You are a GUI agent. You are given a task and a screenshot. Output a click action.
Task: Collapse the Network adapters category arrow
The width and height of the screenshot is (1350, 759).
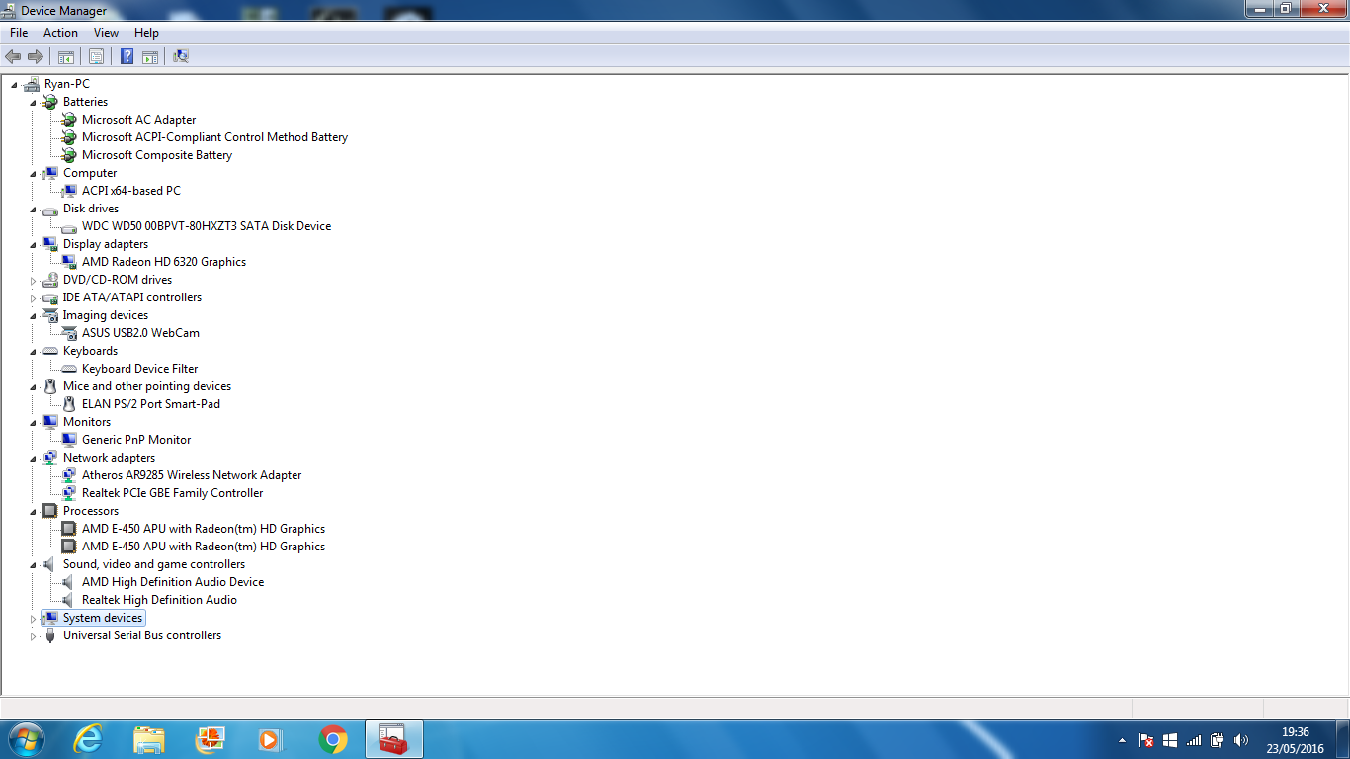(x=33, y=459)
